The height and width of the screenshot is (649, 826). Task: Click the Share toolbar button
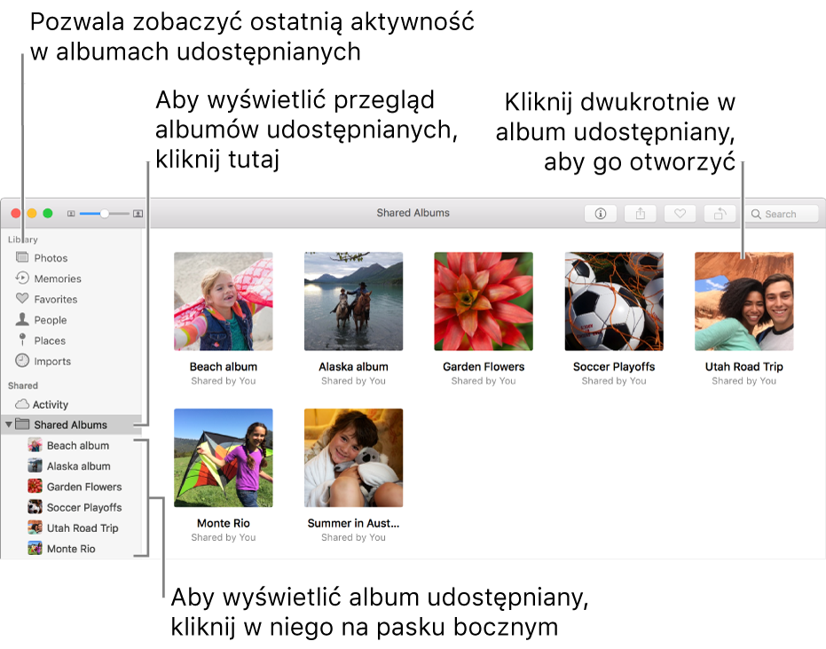[640, 214]
